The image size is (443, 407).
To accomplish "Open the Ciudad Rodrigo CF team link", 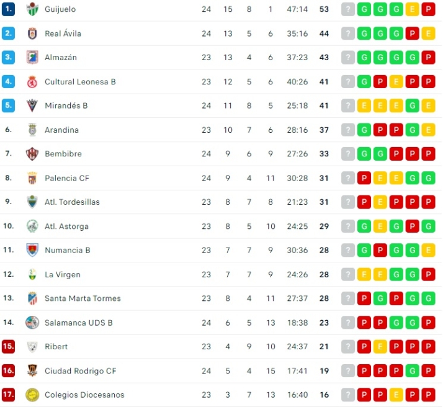I will 80,371.
